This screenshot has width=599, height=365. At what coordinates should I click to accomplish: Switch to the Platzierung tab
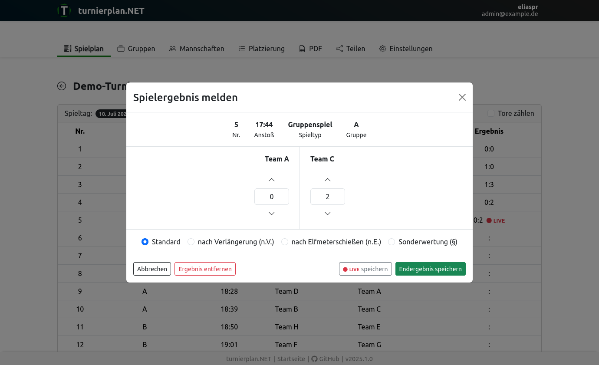(x=262, y=49)
